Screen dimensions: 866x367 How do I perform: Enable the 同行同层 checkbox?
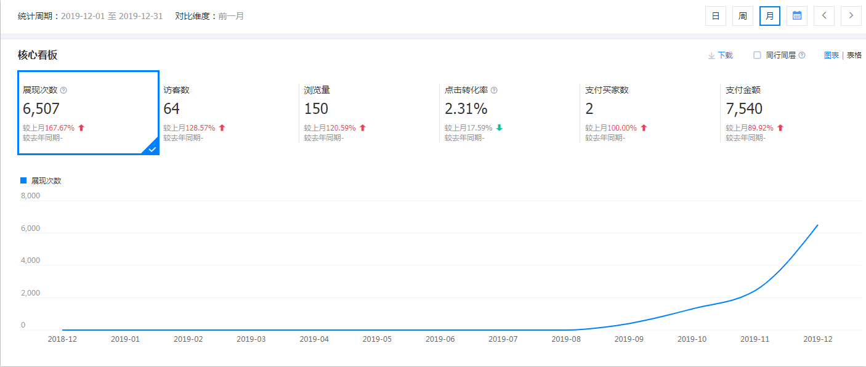click(x=758, y=55)
